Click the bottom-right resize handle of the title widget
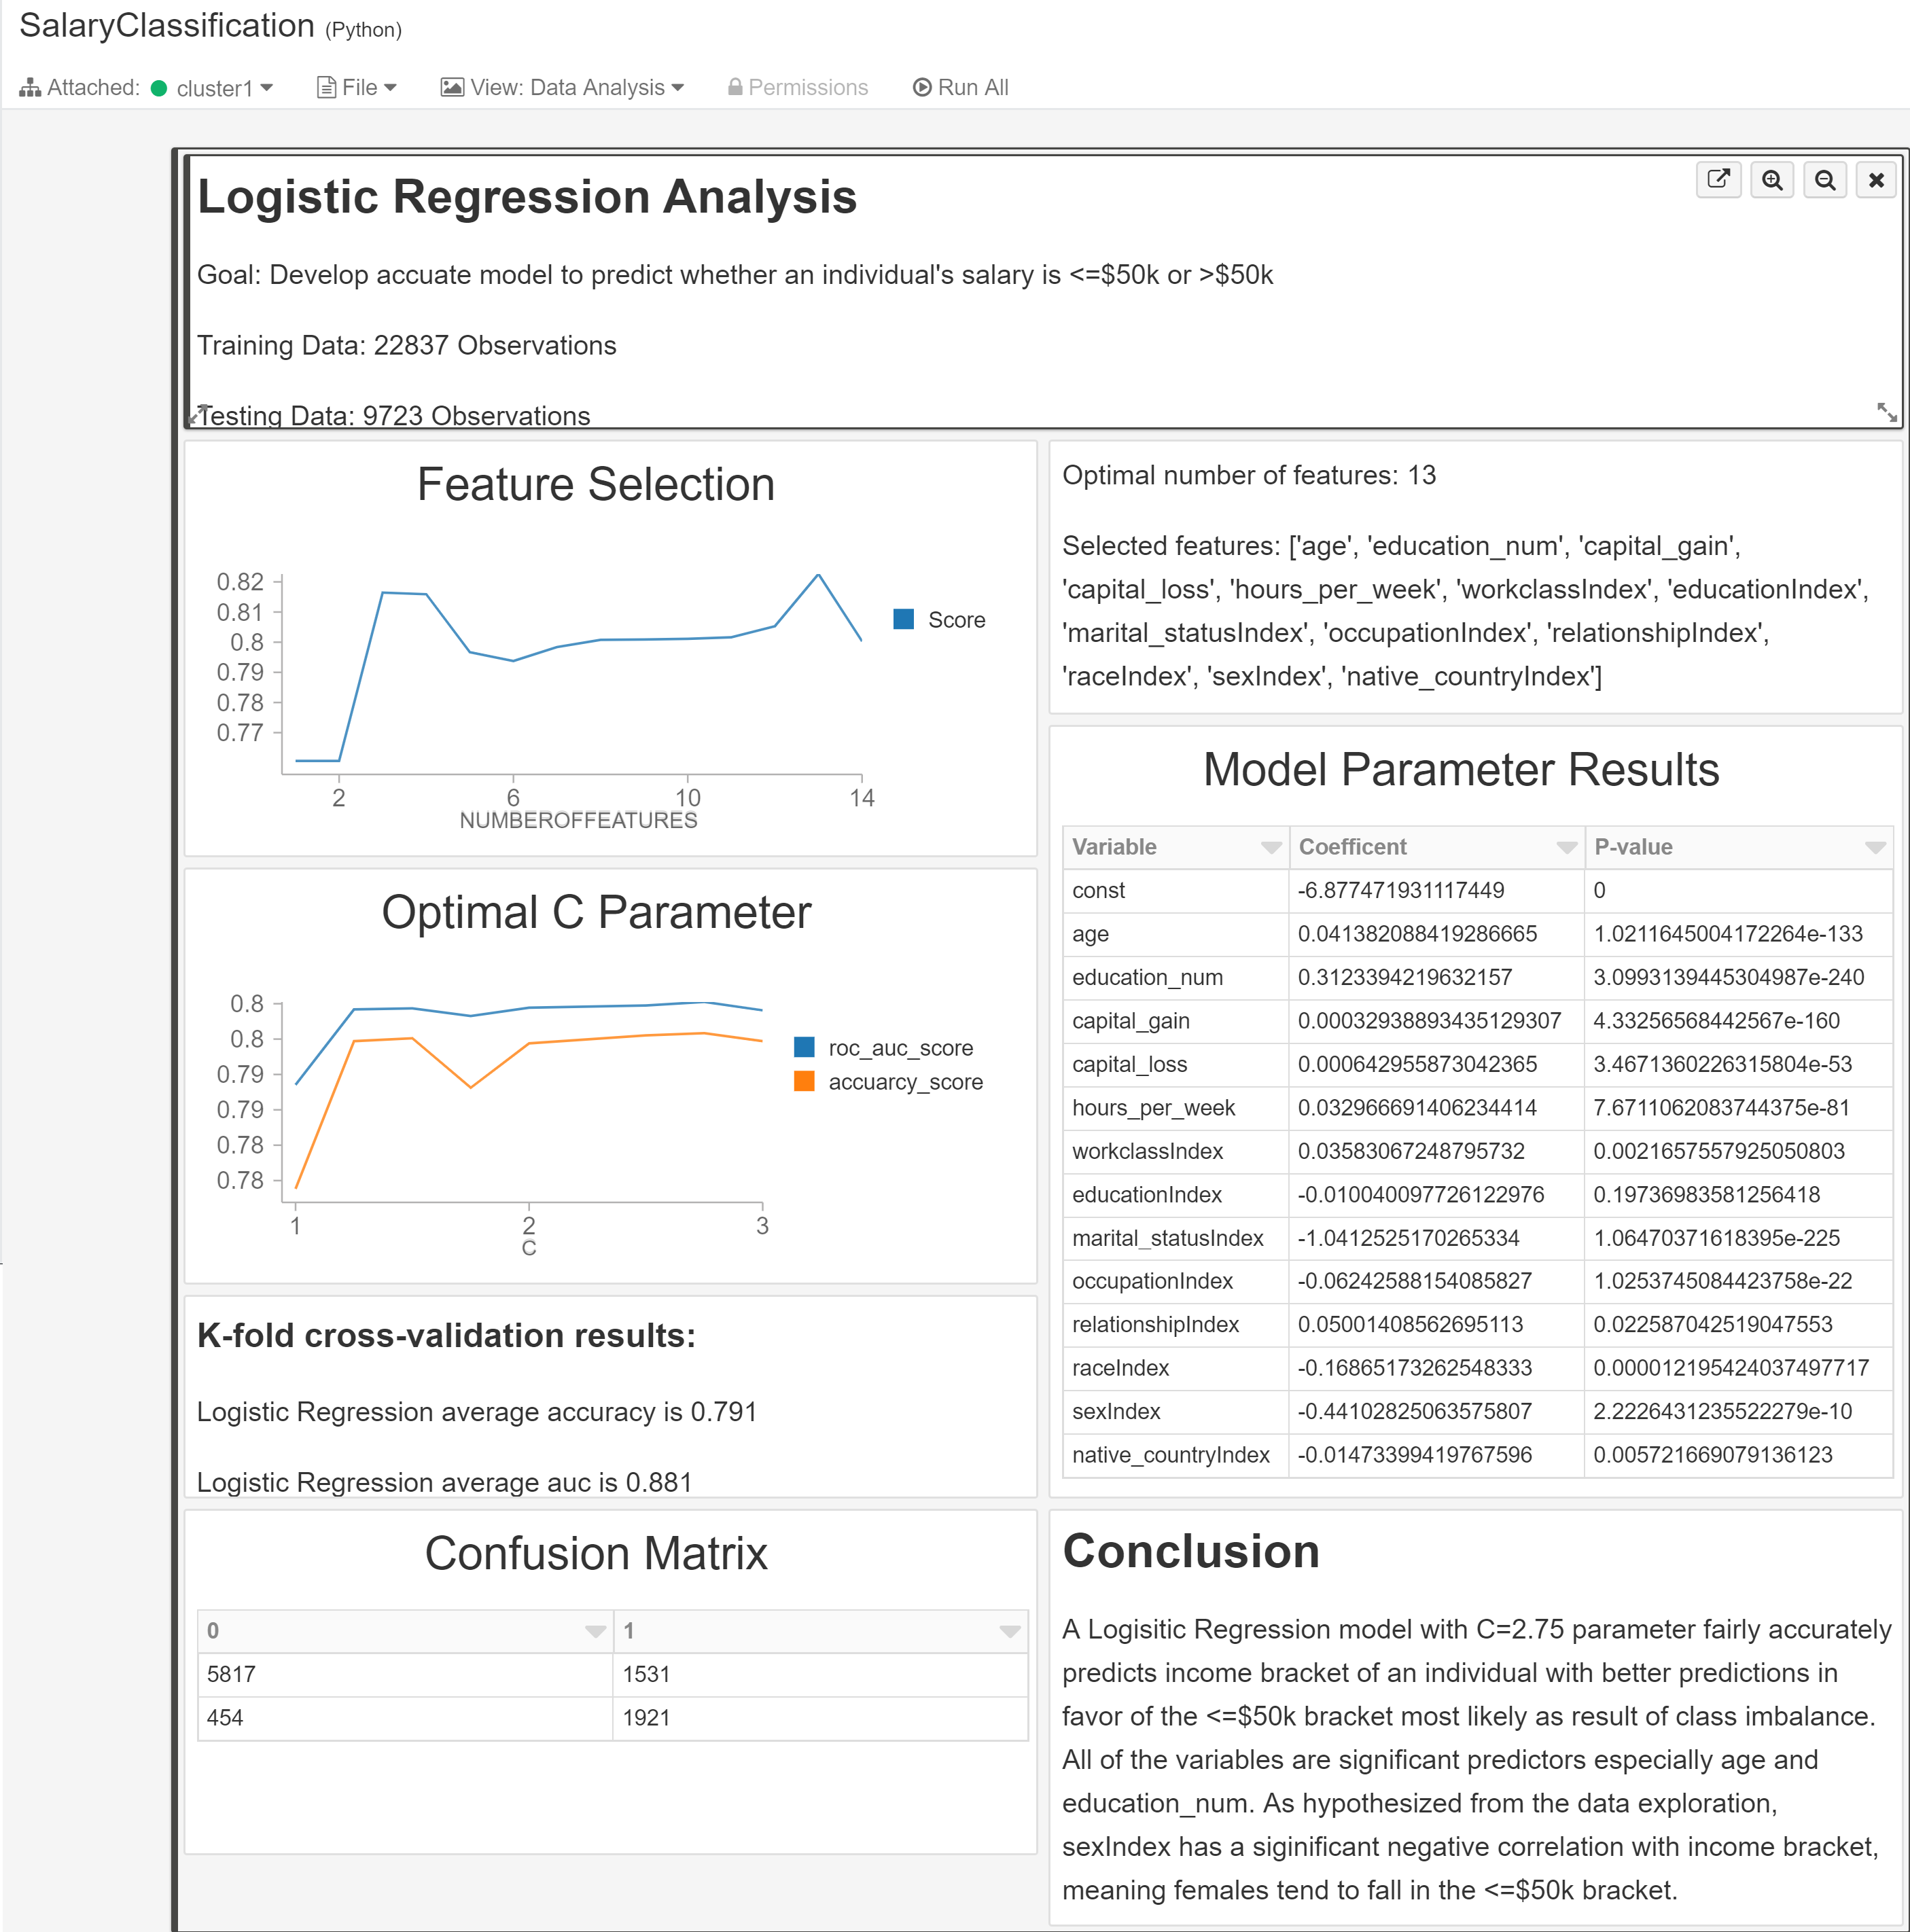The image size is (1910, 1932). (x=1886, y=412)
